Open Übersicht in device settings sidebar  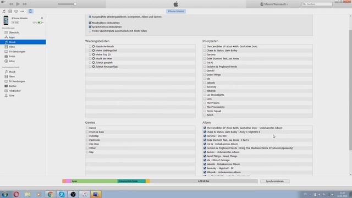pos(14,32)
